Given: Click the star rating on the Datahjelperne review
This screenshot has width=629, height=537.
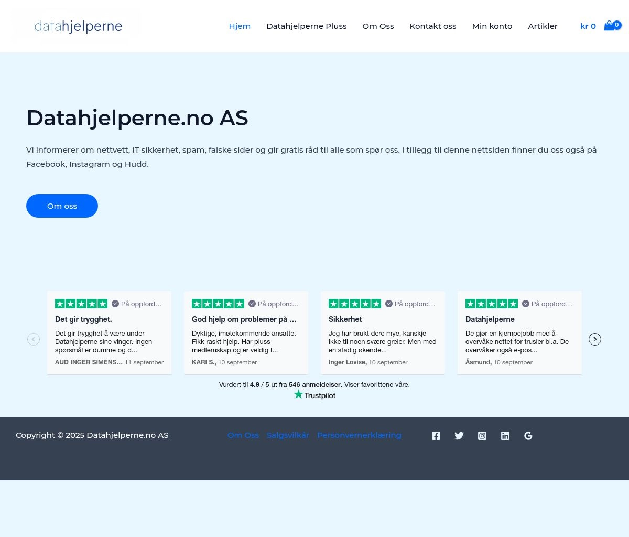Looking at the screenshot, I should click(x=492, y=304).
